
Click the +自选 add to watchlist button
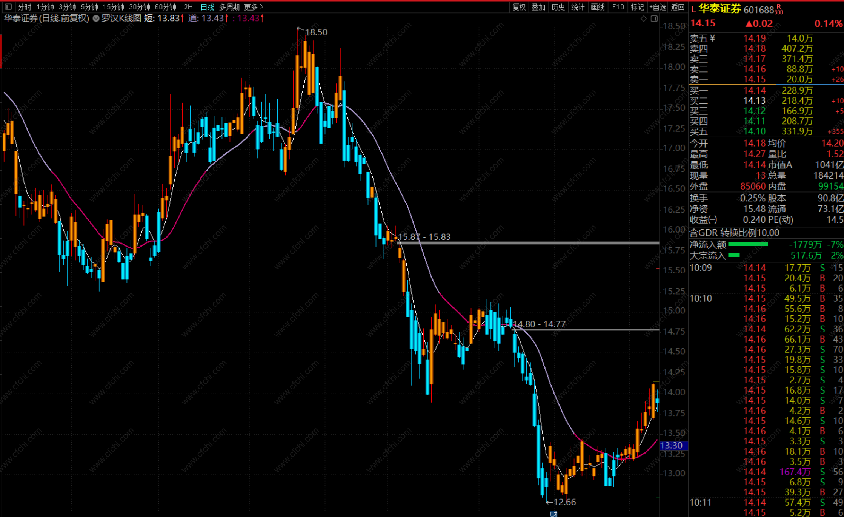point(658,7)
